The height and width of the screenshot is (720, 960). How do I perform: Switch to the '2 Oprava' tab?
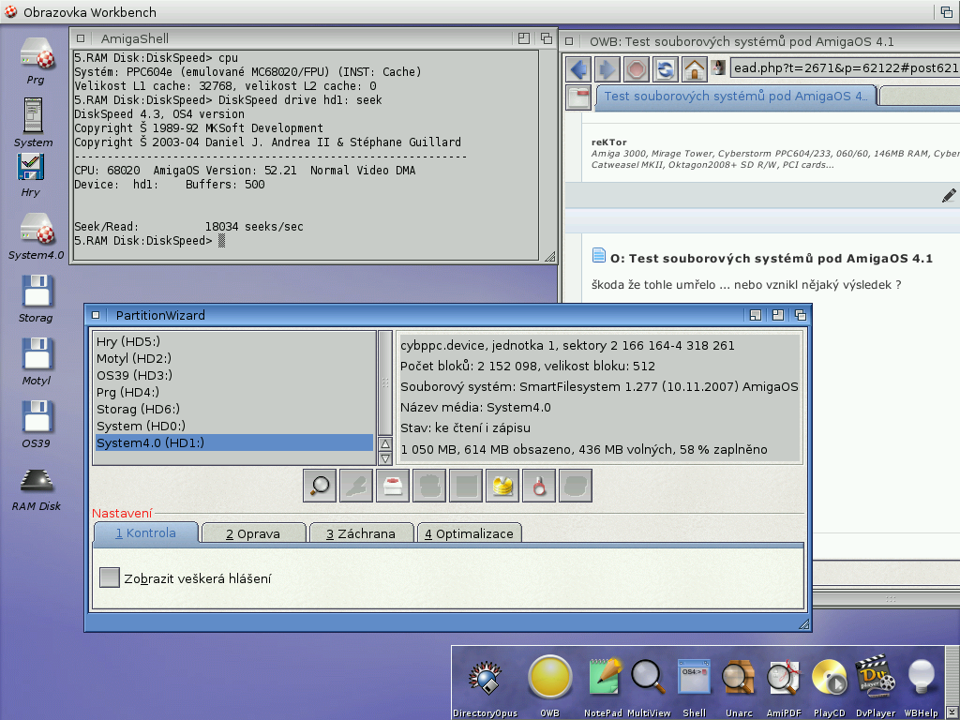click(x=254, y=533)
